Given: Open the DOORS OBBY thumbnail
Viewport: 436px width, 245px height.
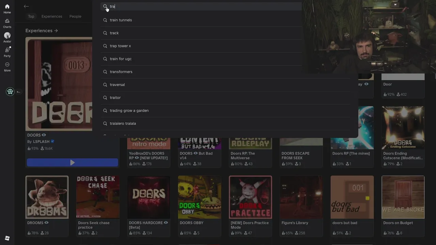Looking at the screenshot, I should click(x=200, y=197).
